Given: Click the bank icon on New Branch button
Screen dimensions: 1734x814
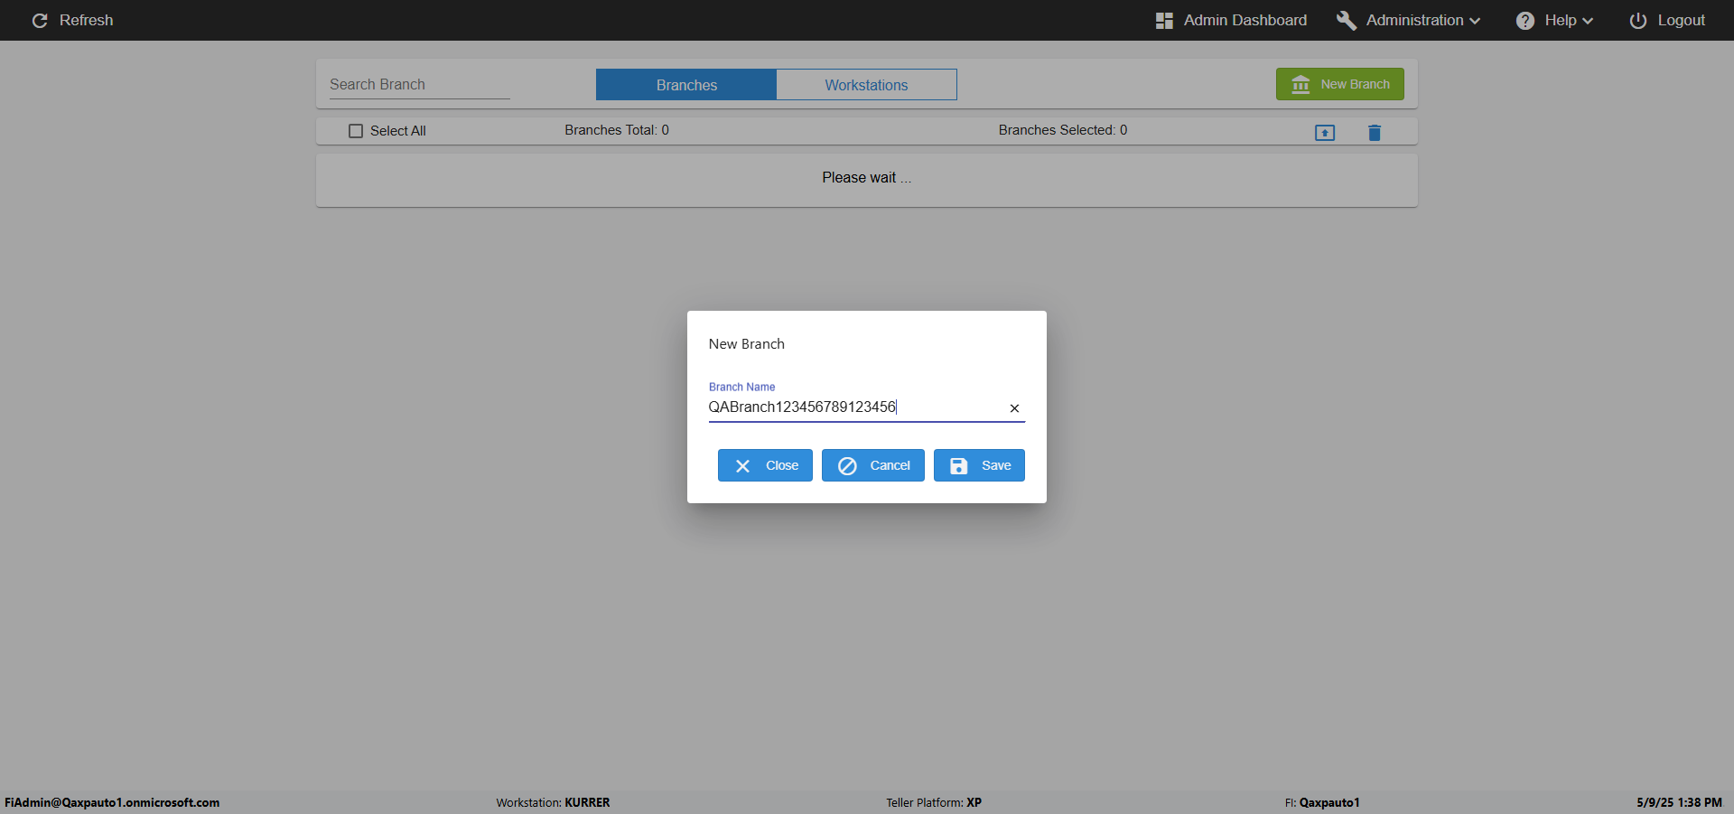Looking at the screenshot, I should point(1300,84).
